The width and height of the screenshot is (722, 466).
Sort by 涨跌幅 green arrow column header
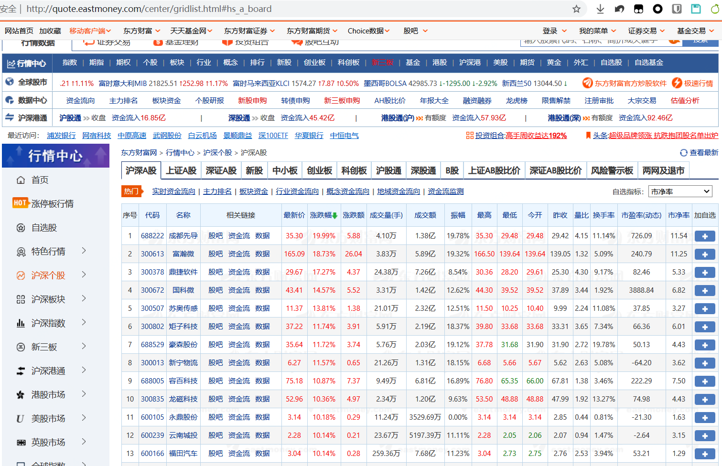tap(324, 215)
